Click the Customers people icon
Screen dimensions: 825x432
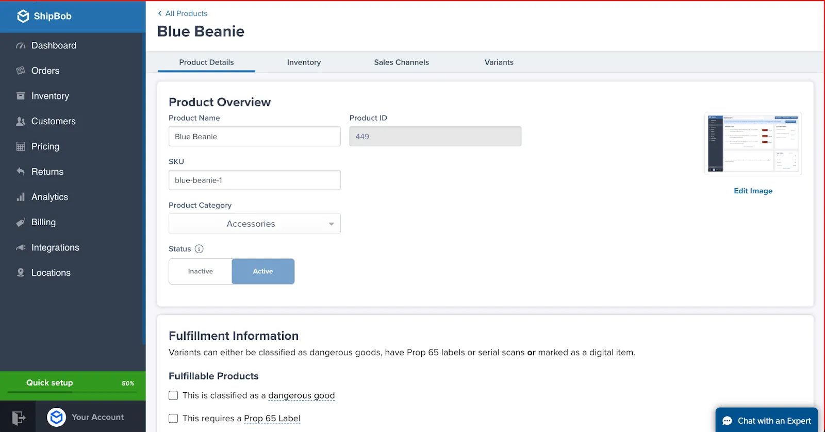pos(21,121)
